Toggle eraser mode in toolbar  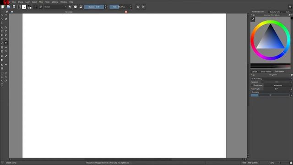pos(70,7)
